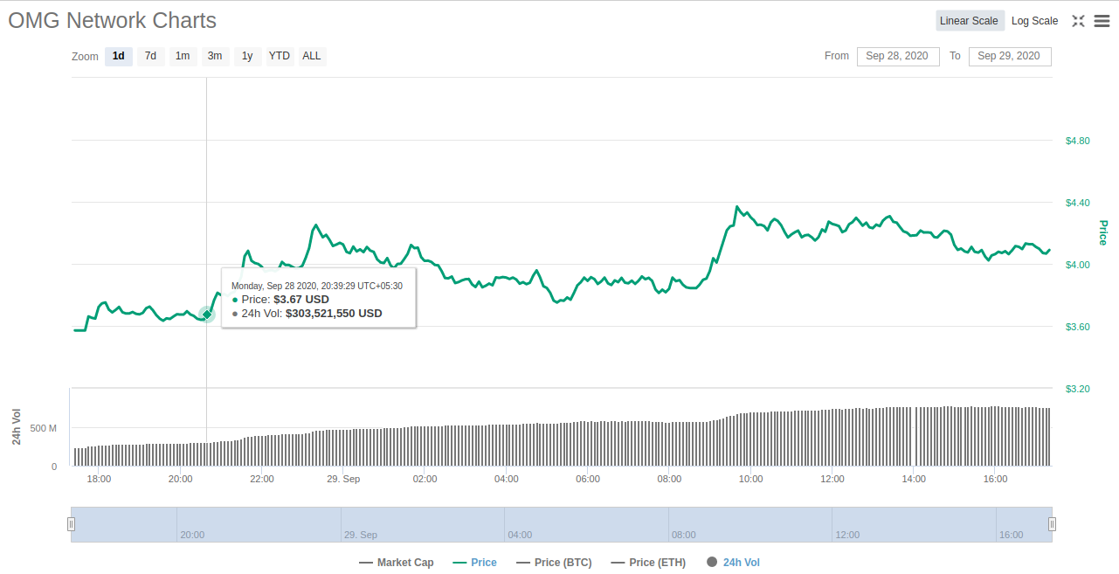Screen dimensions: 1119x574
Task: Click the navigator range selection bar
Action: [x=562, y=524]
